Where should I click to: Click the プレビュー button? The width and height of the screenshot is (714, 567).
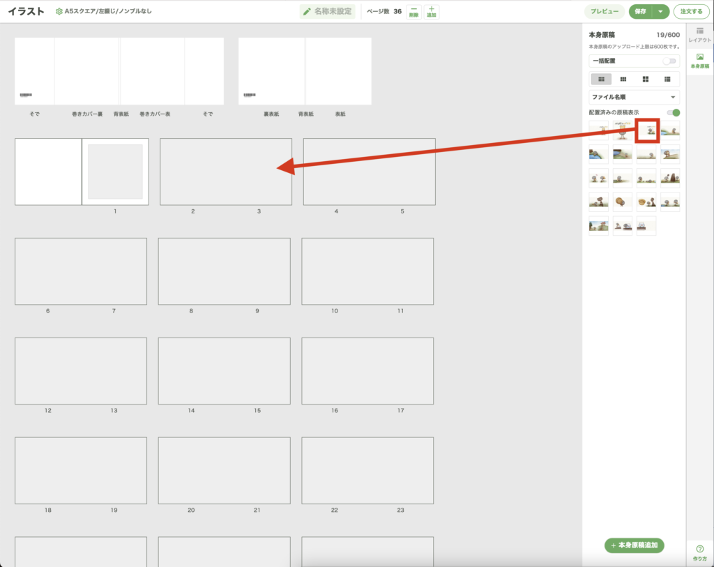[604, 12]
